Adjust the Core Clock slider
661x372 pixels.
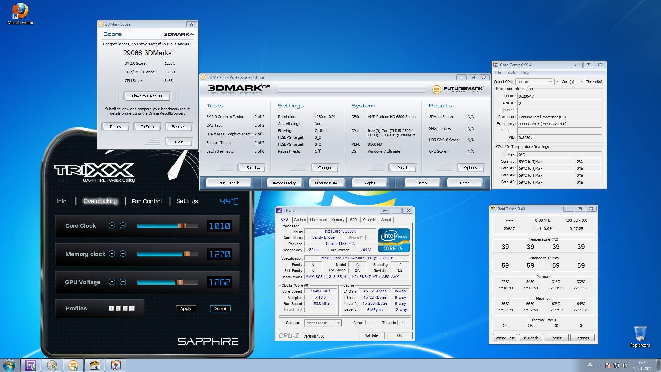click(168, 226)
